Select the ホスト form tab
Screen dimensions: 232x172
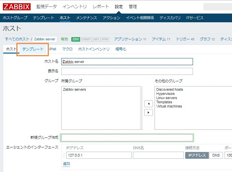(11, 49)
